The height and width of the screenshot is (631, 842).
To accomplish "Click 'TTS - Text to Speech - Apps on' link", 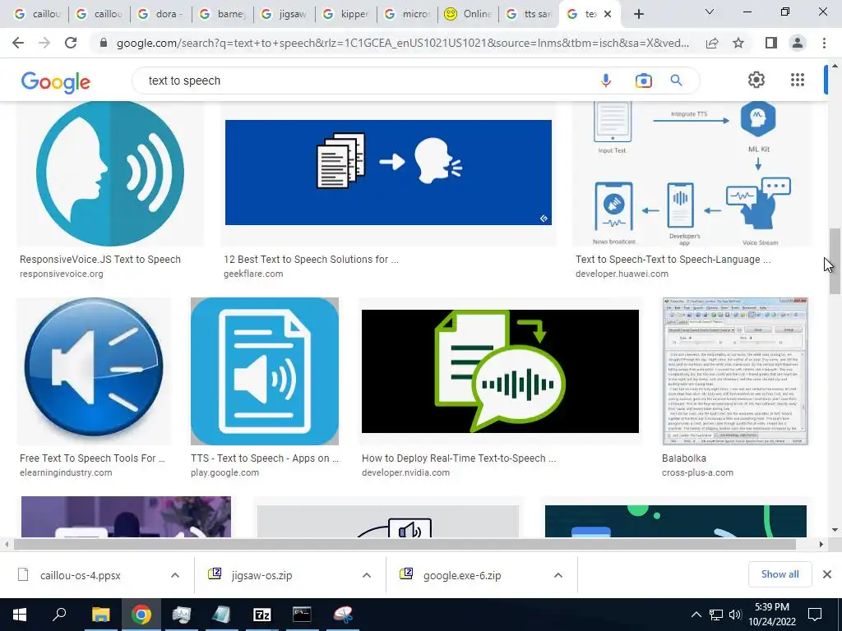I will [x=265, y=458].
